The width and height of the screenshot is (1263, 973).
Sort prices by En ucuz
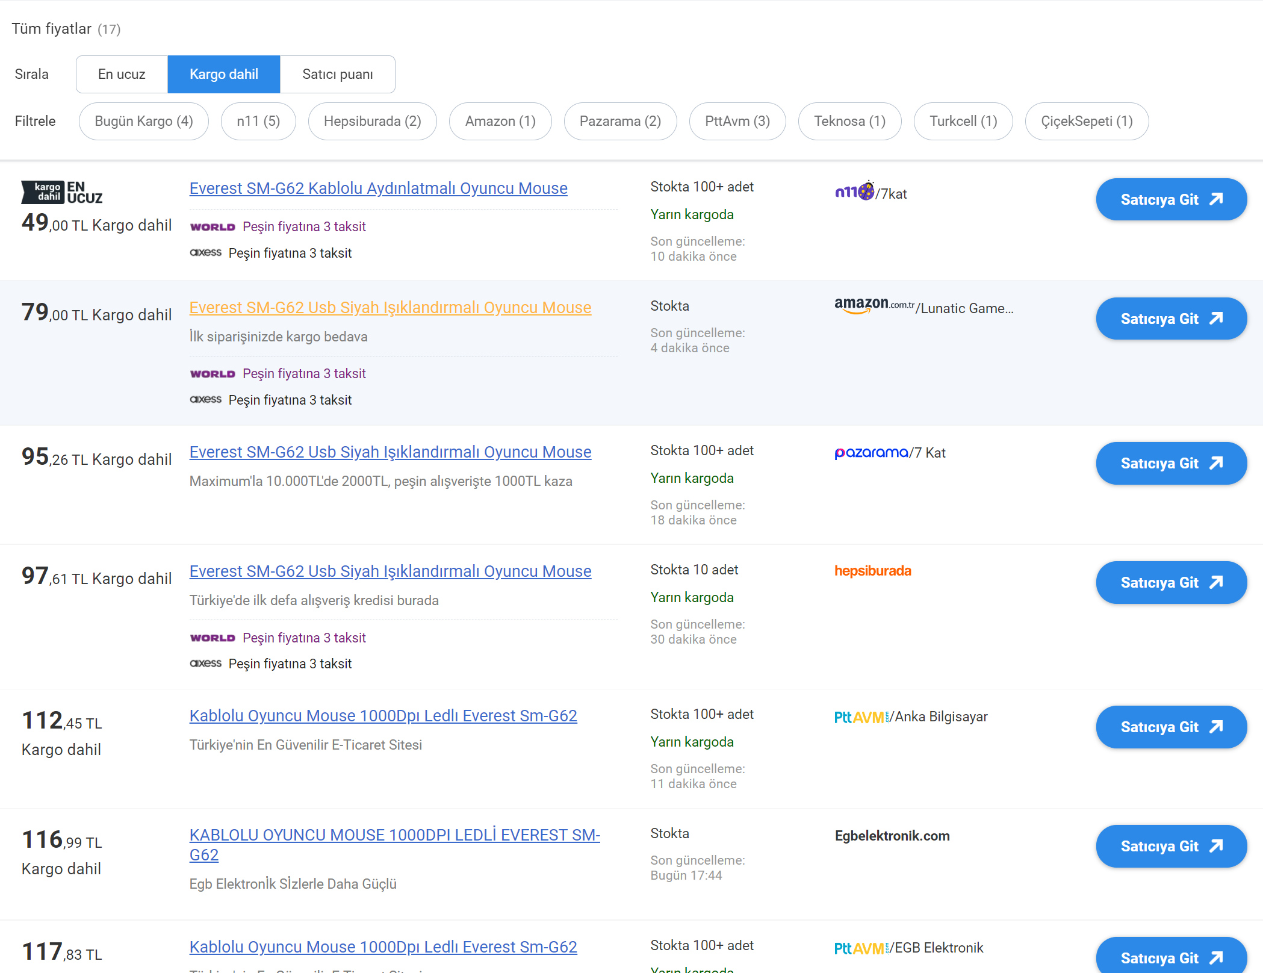[122, 74]
